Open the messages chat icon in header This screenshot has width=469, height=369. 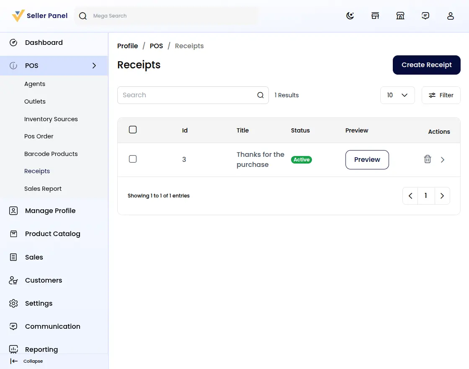(425, 16)
